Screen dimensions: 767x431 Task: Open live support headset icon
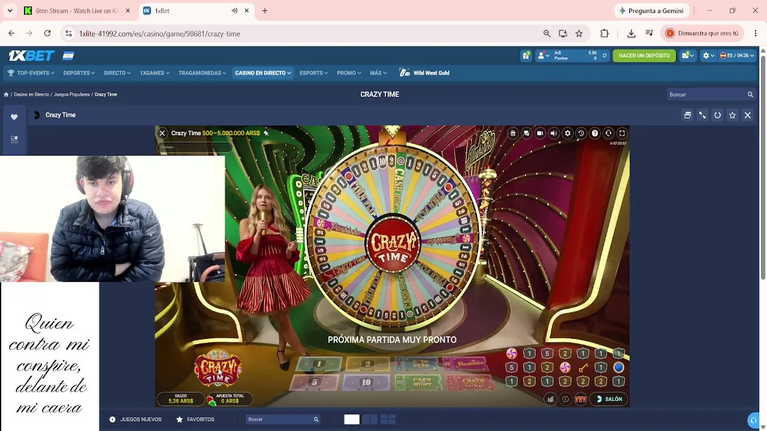tap(608, 133)
